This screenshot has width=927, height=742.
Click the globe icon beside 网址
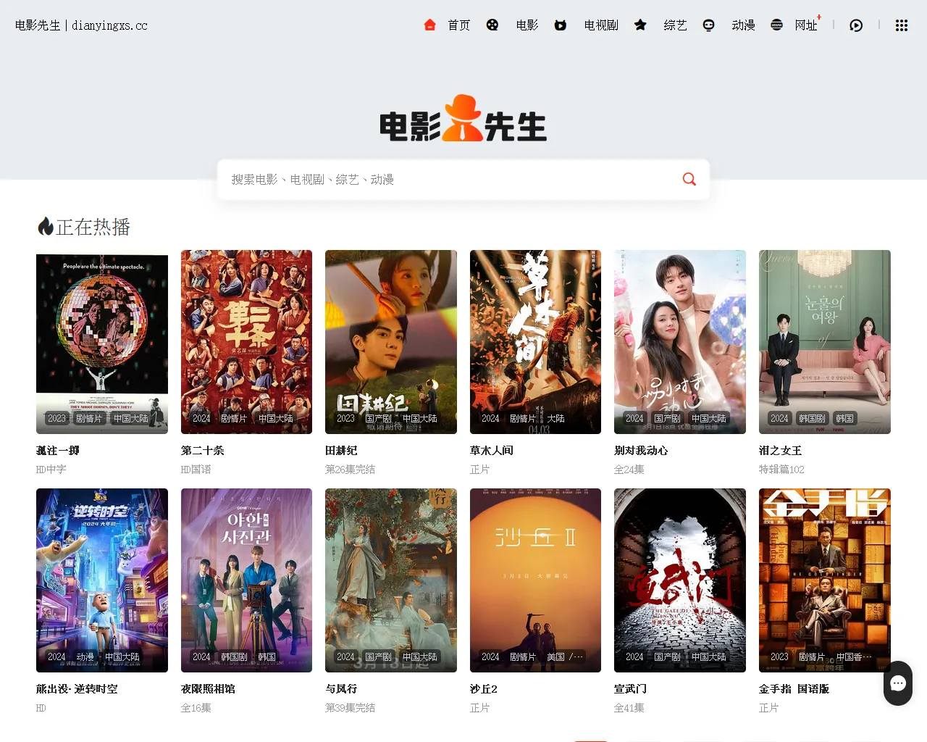click(x=776, y=25)
